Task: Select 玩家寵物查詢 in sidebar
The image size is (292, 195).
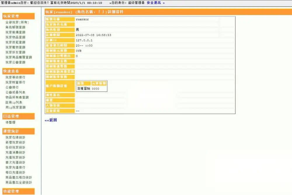Action: [x=15, y=47]
